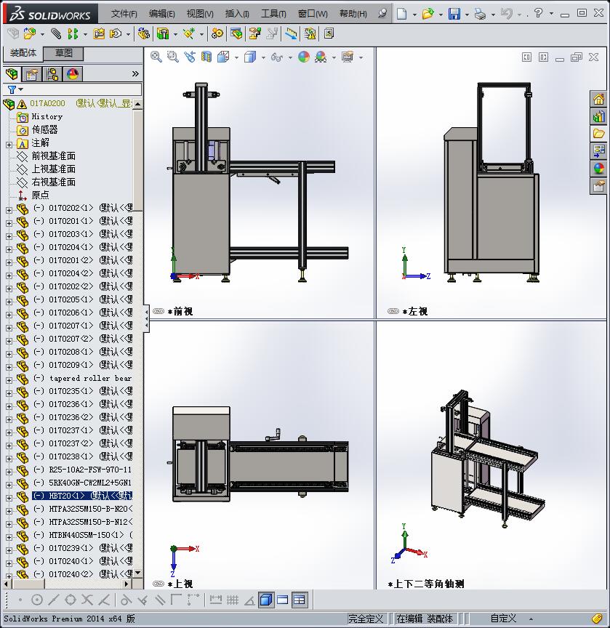Viewport: 610px width, 628px height.
Task: Open the DisplayManager color wheel tab
Action: pyautogui.click(x=73, y=74)
